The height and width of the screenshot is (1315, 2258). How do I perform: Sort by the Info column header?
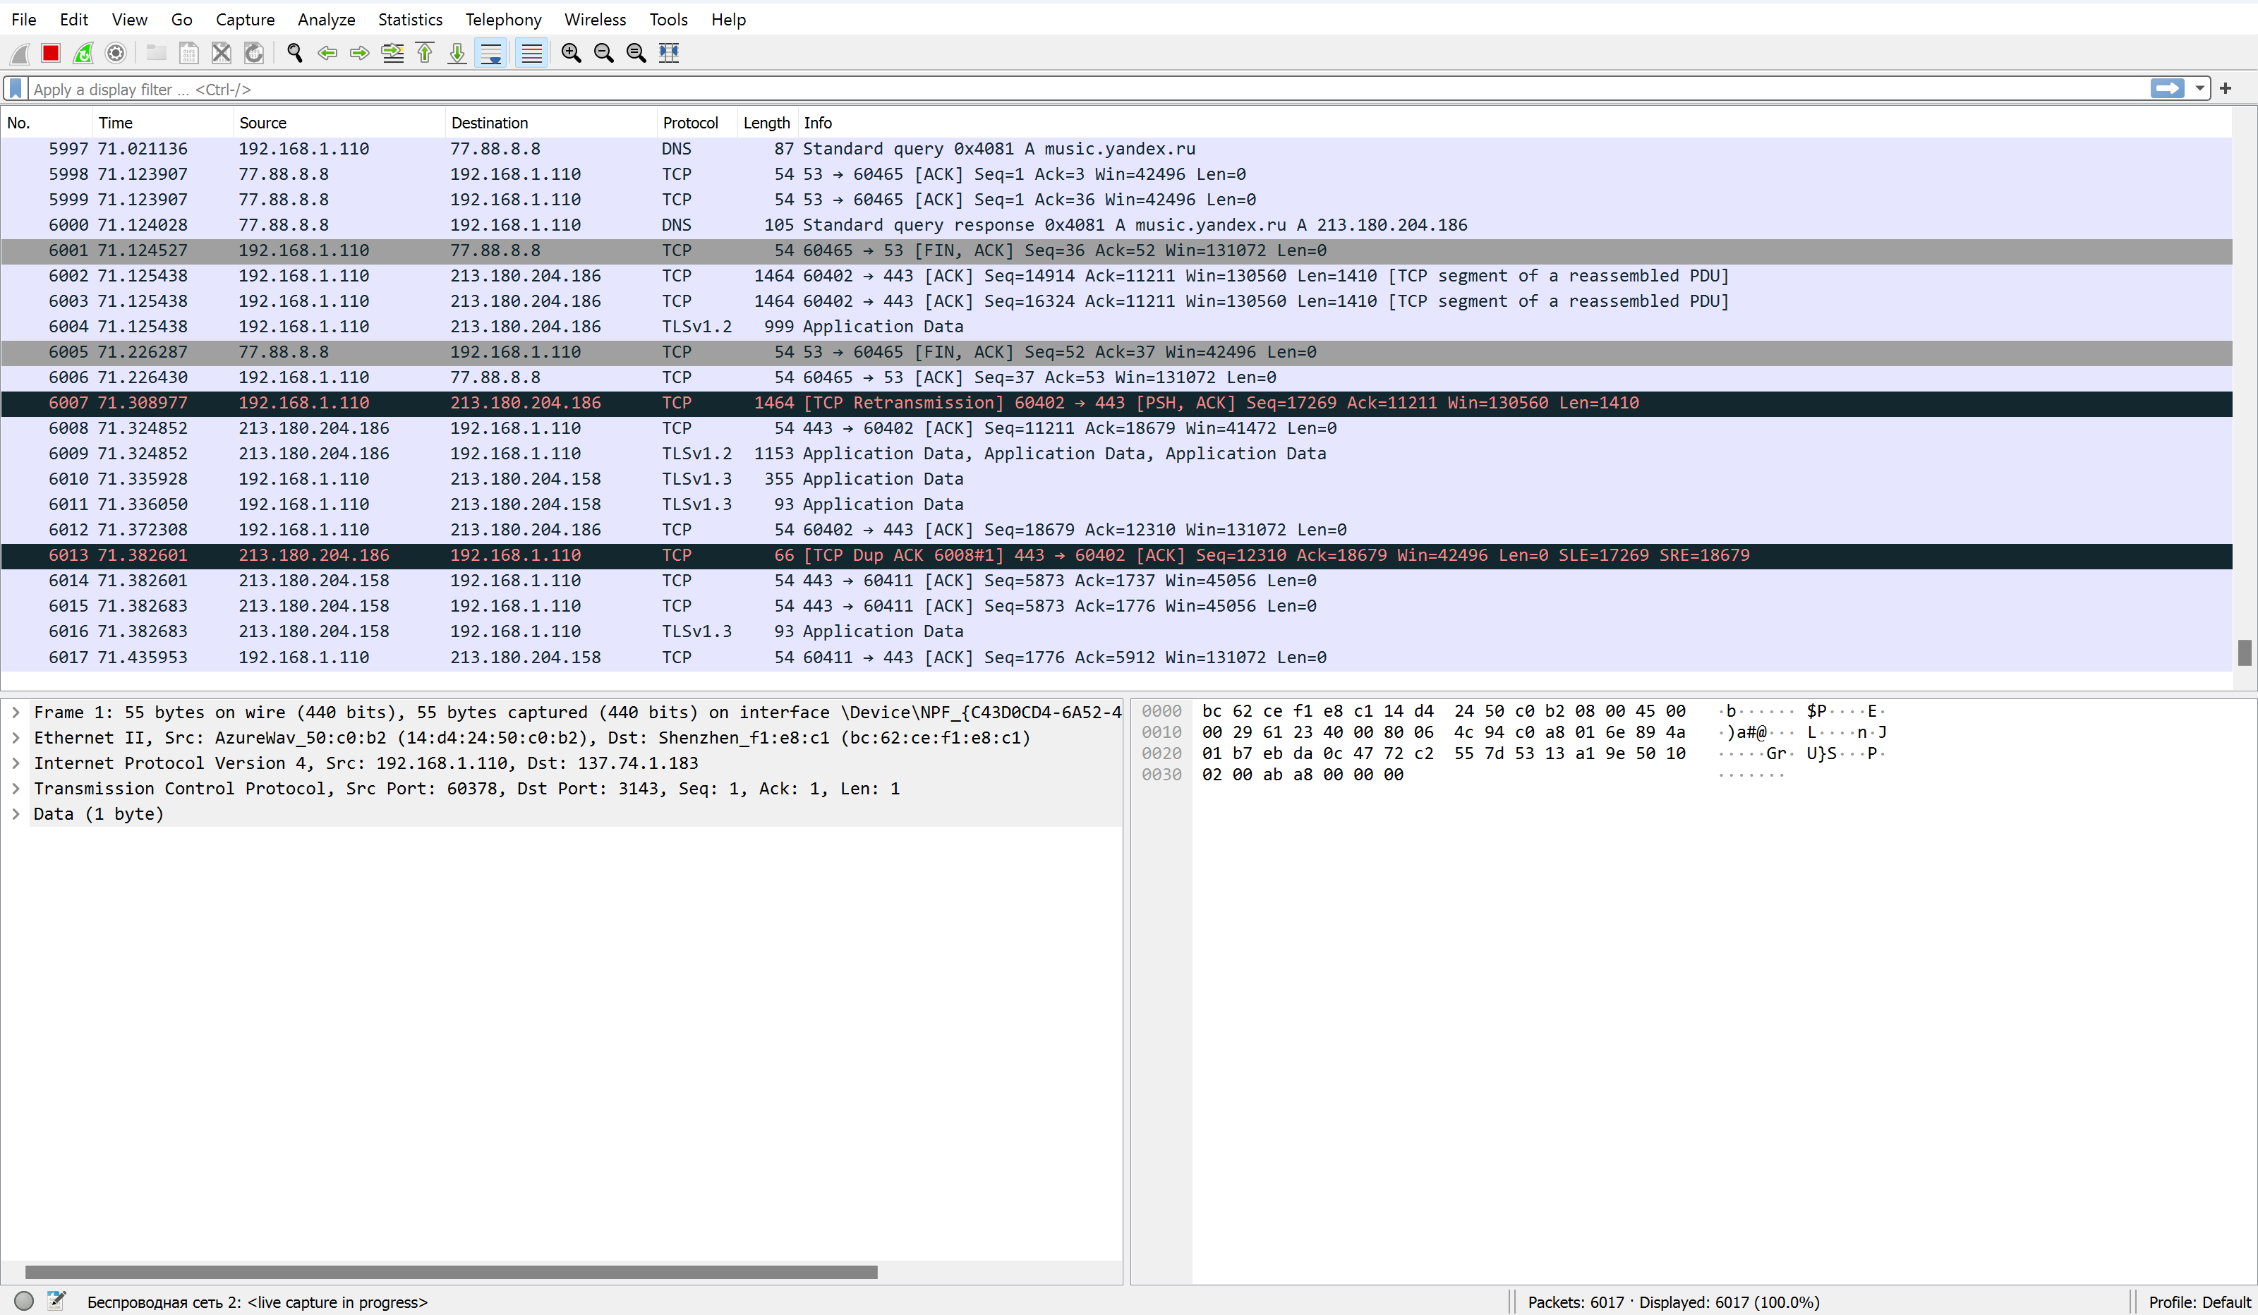click(1514, 123)
